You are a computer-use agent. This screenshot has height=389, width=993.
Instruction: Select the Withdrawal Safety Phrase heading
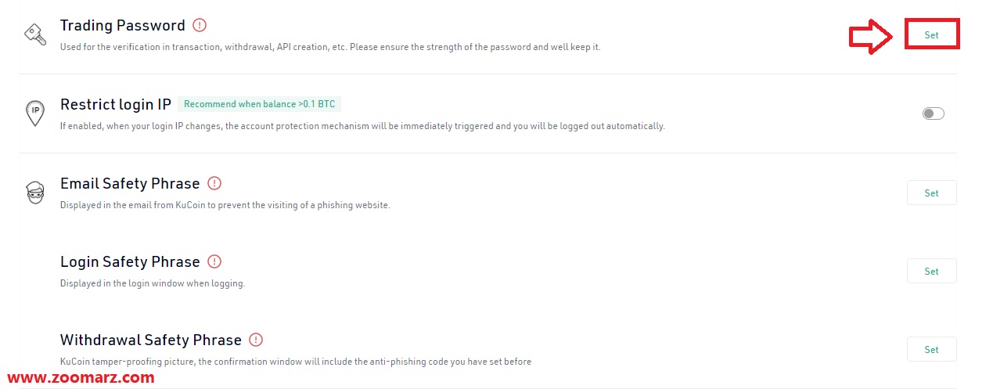pyautogui.click(x=151, y=340)
